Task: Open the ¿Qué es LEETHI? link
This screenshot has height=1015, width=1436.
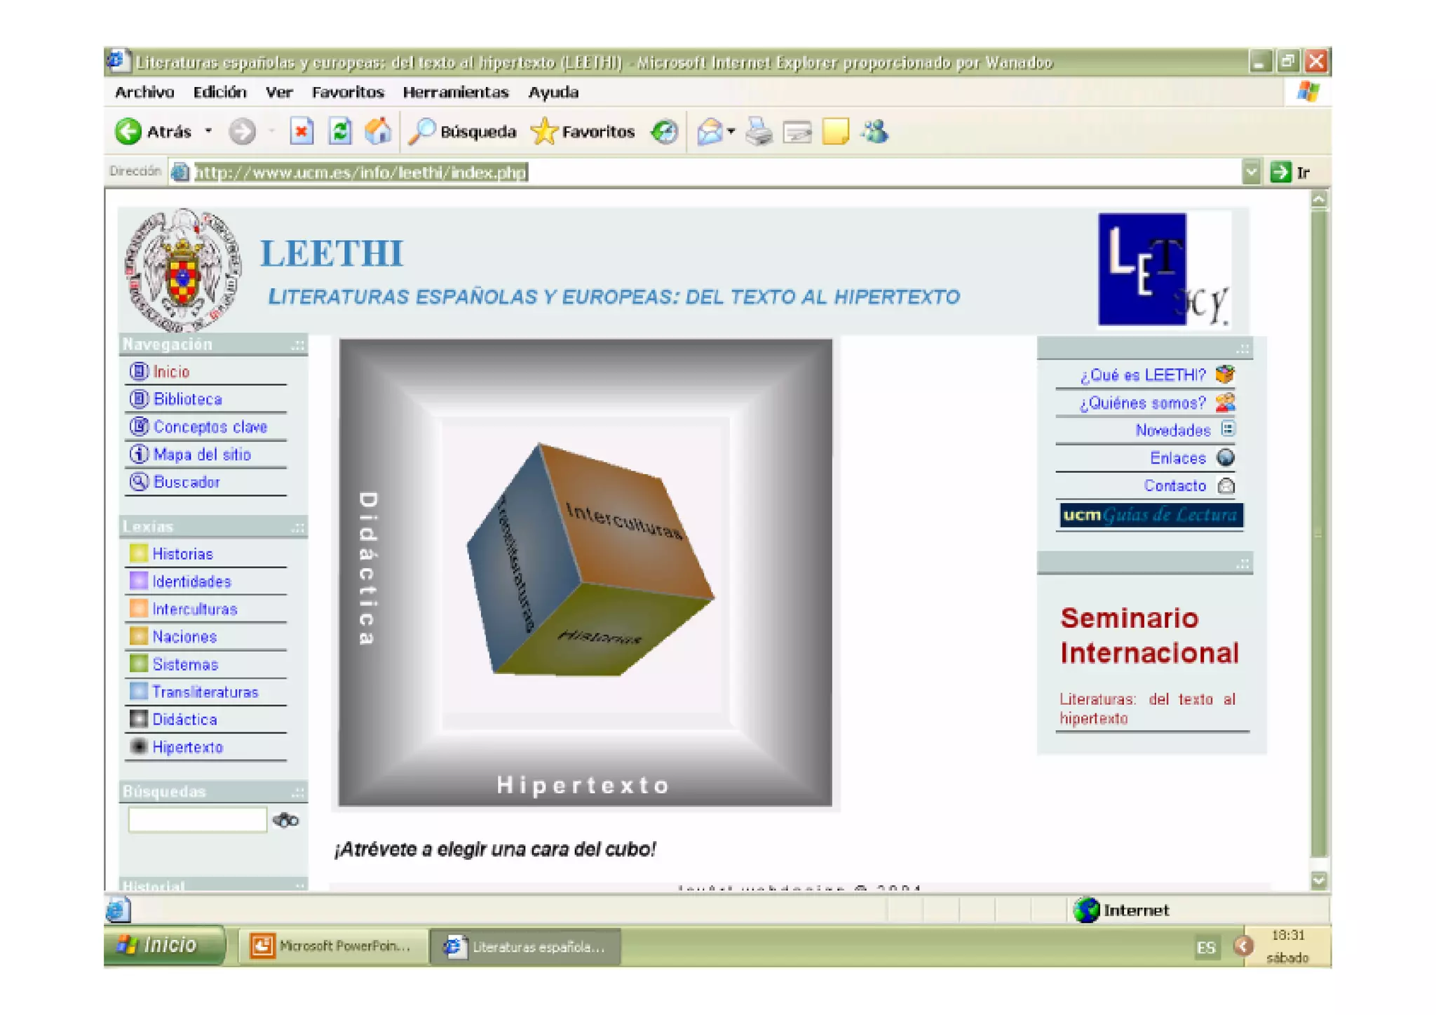Action: point(1143,375)
